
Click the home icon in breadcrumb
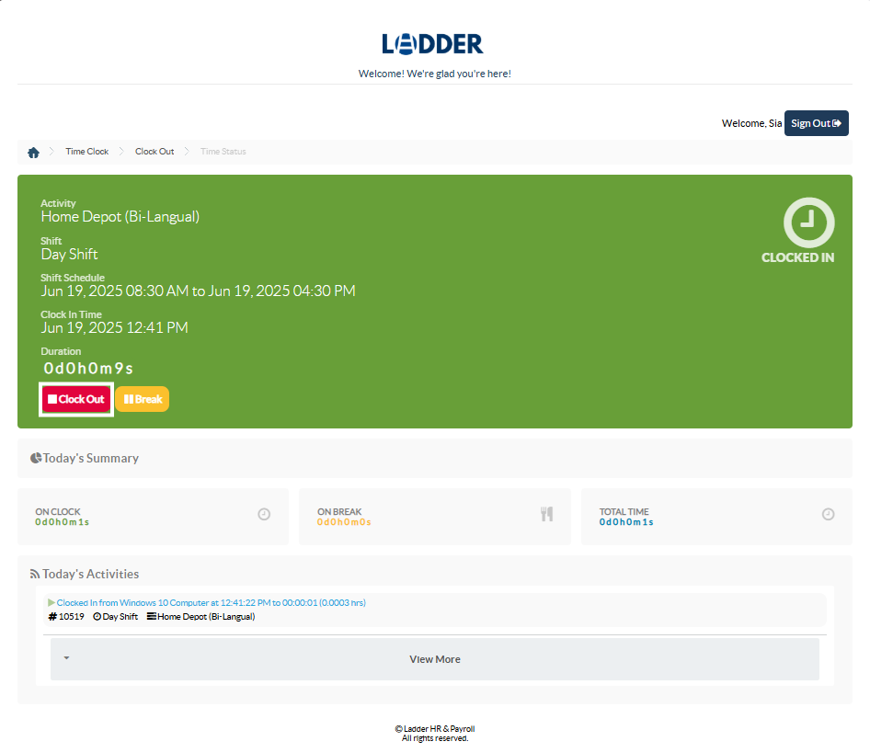[x=33, y=152]
